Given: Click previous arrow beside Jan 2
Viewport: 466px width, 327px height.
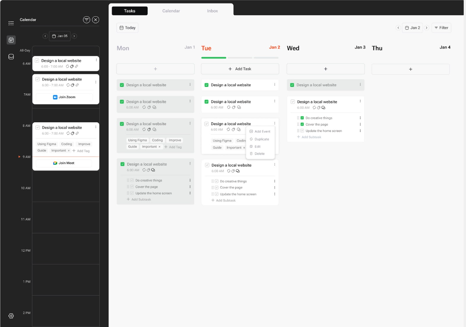Looking at the screenshot, I should (398, 28).
